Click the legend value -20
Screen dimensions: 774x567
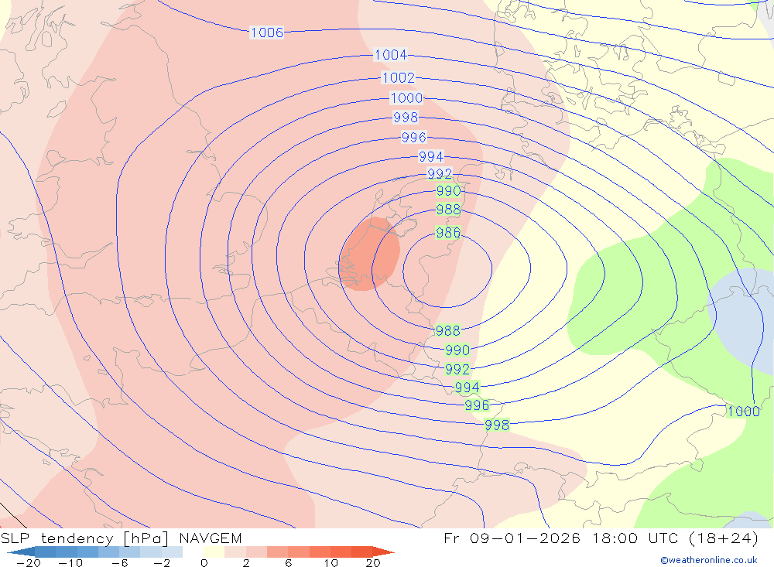pyautogui.click(x=29, y=563)
